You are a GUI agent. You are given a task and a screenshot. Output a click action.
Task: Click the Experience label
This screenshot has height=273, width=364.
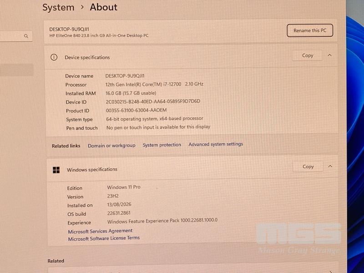[79, 223]
